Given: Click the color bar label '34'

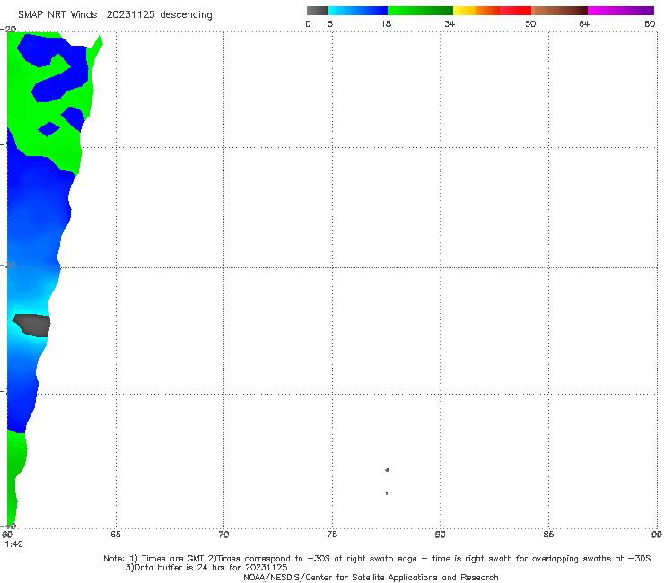Looking at the screenshot, I should click(x=450, y=23).
